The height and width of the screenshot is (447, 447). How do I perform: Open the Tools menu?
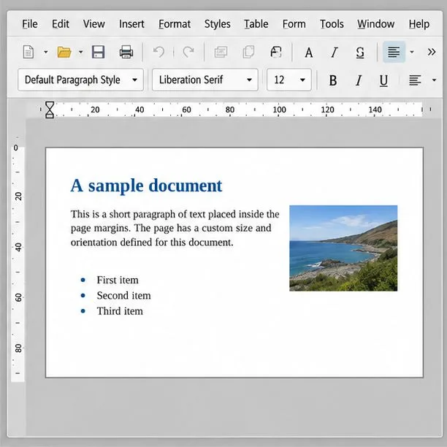click(x=332, y=24)
